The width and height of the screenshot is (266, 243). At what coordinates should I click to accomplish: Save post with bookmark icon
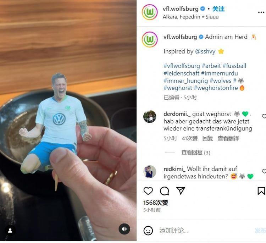[261, 191]
